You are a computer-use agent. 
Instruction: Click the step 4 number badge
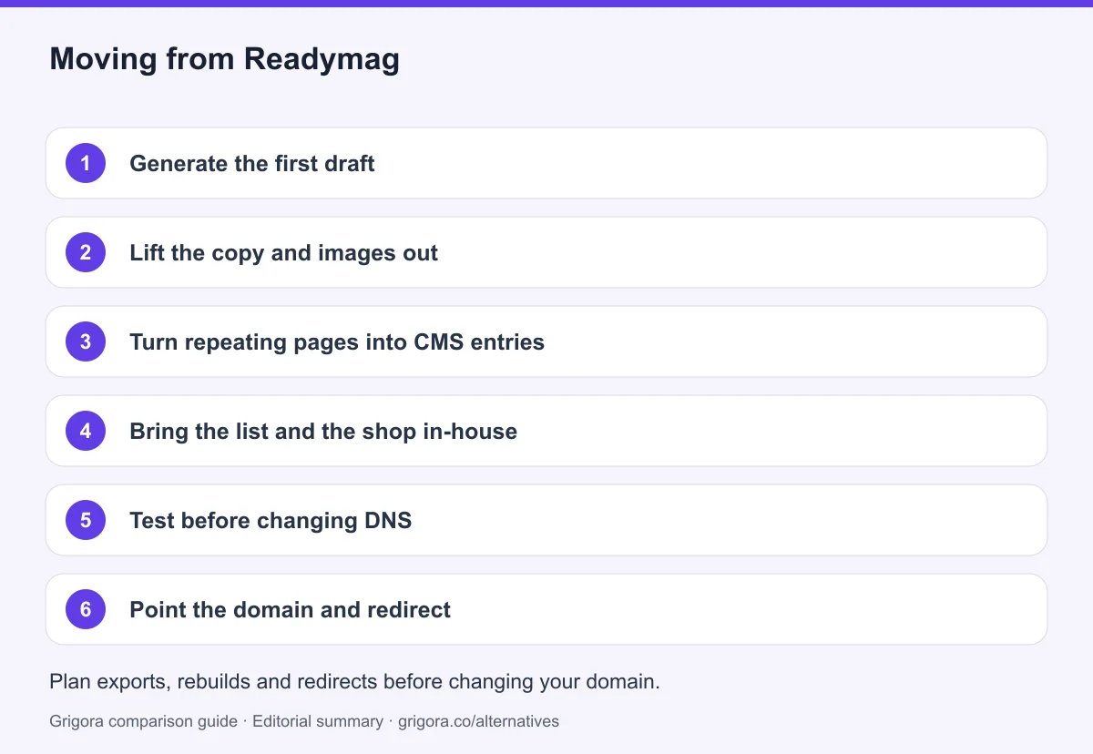(86, 431)
